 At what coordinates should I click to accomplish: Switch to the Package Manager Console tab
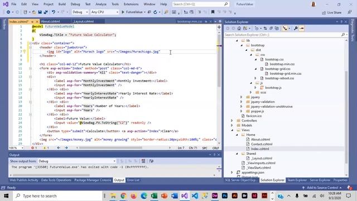coord(93,180)
